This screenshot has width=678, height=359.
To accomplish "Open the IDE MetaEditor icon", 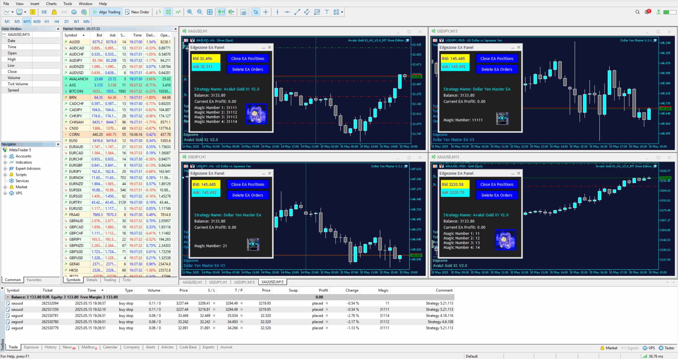I will [44, 12].
